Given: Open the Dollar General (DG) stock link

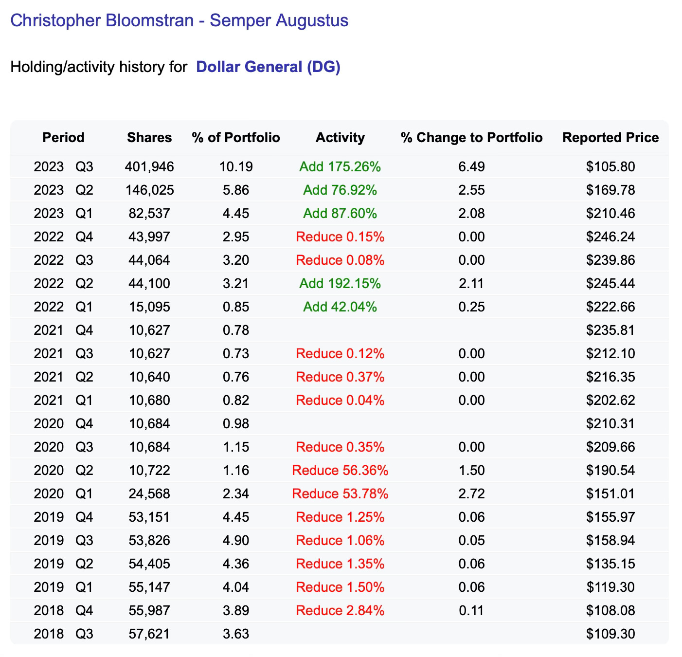Looking at the screenshot, I should coord(268,67).
